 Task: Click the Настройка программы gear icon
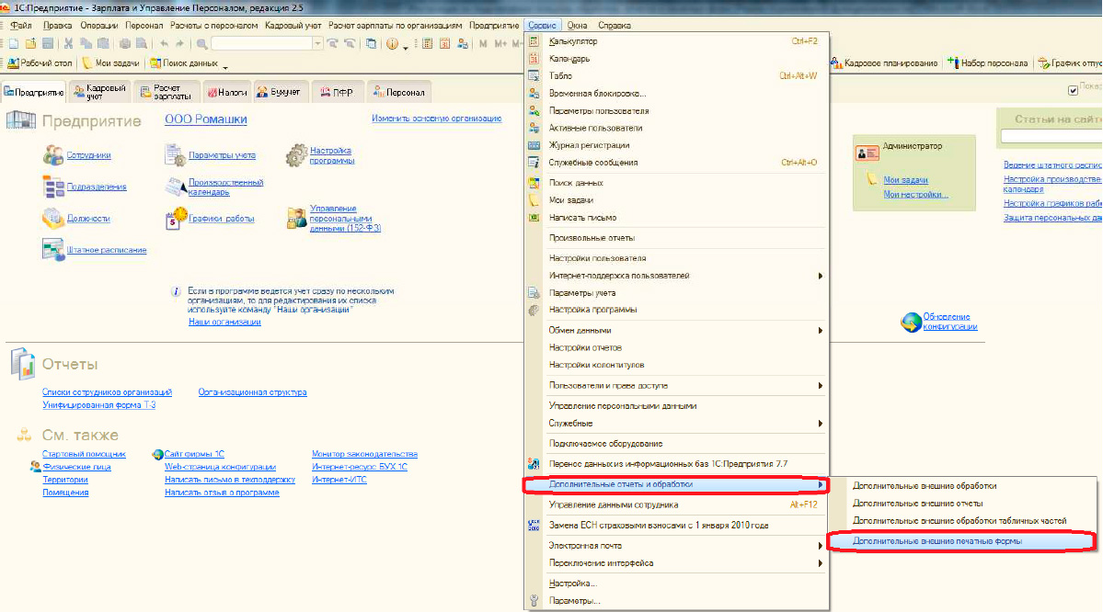point(296,155)
